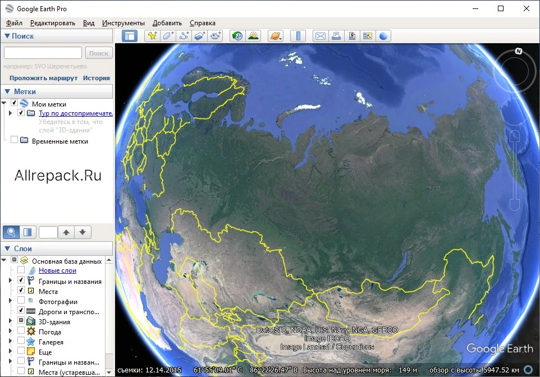Collapse the Поиск panel
The width and height of the screenshot is (540, 377).
pyautogui.click(x=7, y=36)
